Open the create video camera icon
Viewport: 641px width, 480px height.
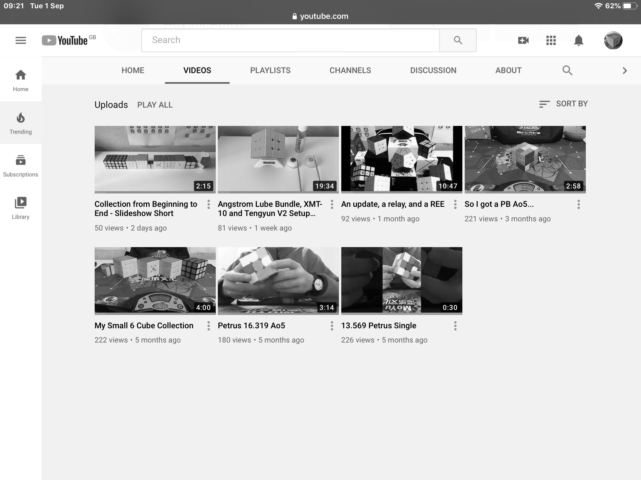pyautogui.click(x=523, y=40)
